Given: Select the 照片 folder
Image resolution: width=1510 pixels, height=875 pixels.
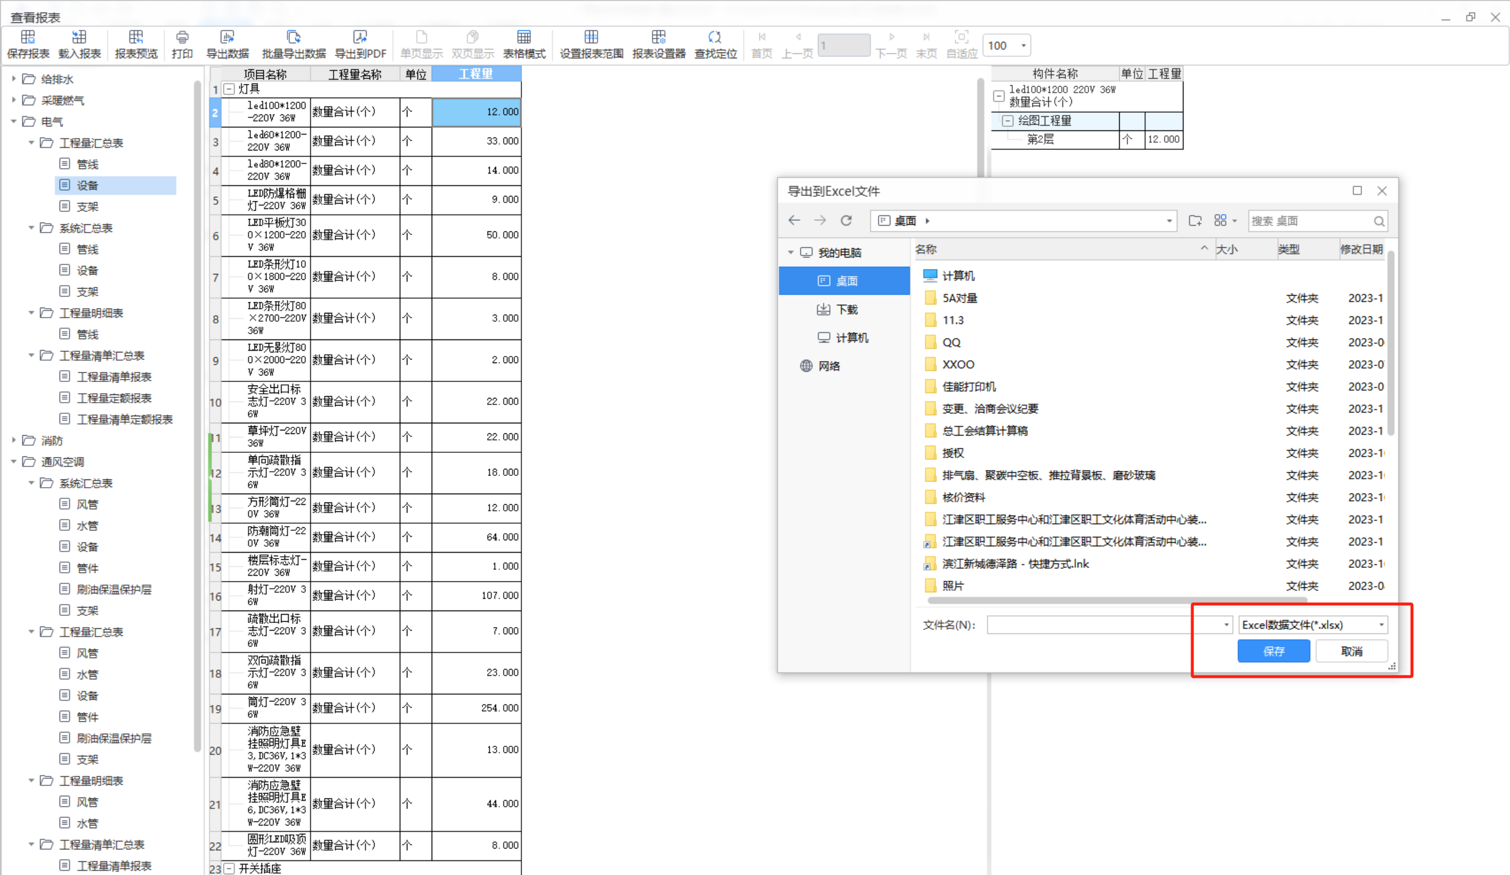Looking at the screenshot, I should coord(953,586).
